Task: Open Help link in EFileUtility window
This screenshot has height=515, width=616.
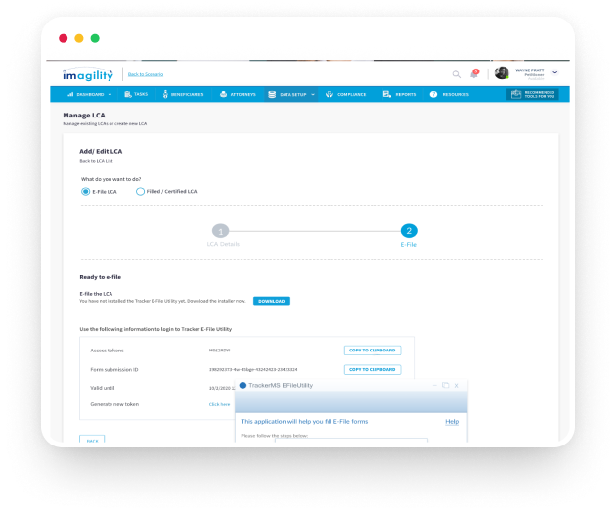Action: 452,421
